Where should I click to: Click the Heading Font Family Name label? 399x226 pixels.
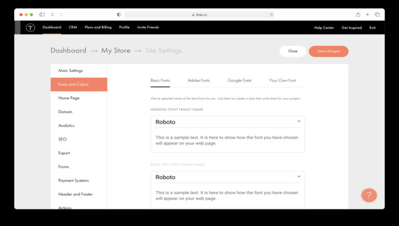177,109
